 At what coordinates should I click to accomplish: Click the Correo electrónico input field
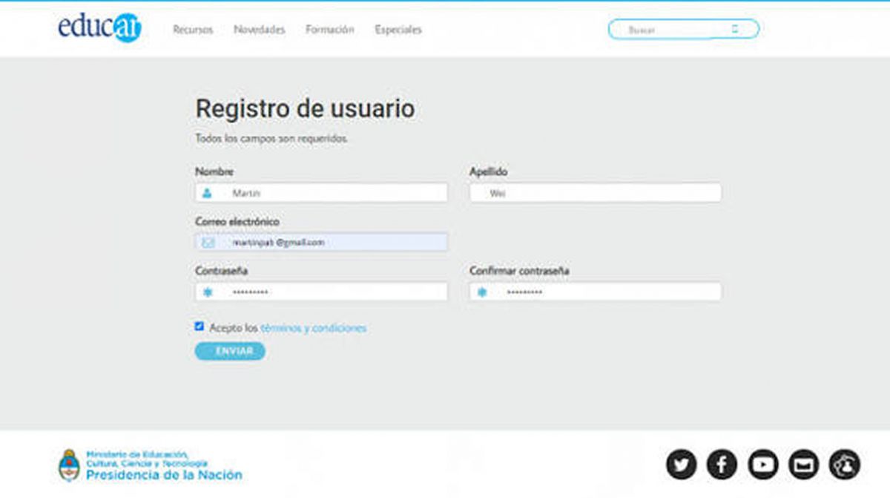click(321, 242)
